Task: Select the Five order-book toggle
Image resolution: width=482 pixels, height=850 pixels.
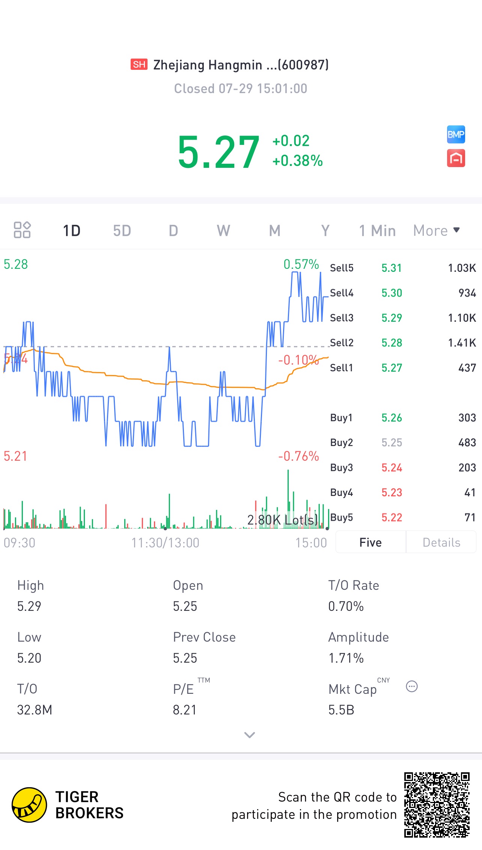Action: [371, 542]
